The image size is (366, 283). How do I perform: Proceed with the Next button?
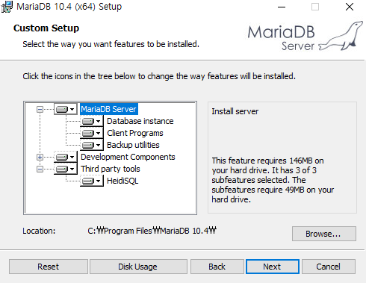point(273,267)
